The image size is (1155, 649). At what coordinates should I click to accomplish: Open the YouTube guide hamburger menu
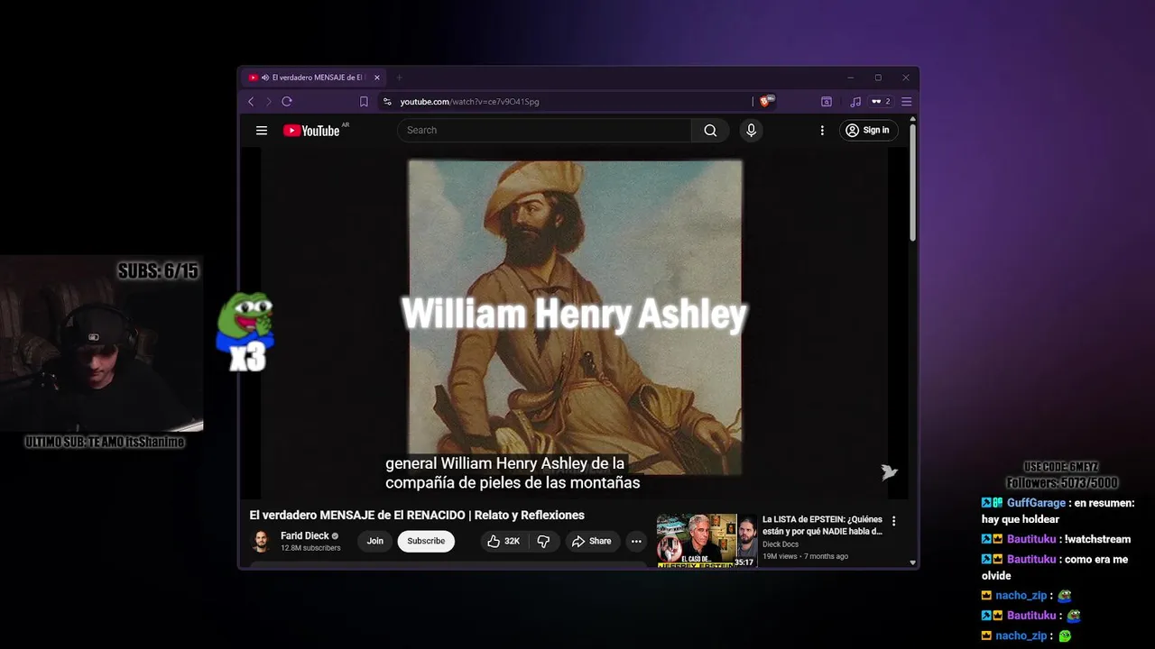tap(262, 131)
